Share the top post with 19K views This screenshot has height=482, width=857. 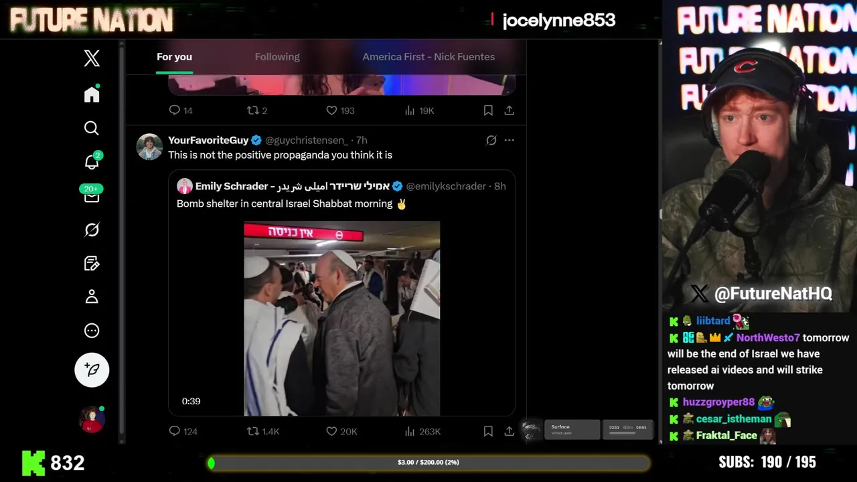pos(509,110)
